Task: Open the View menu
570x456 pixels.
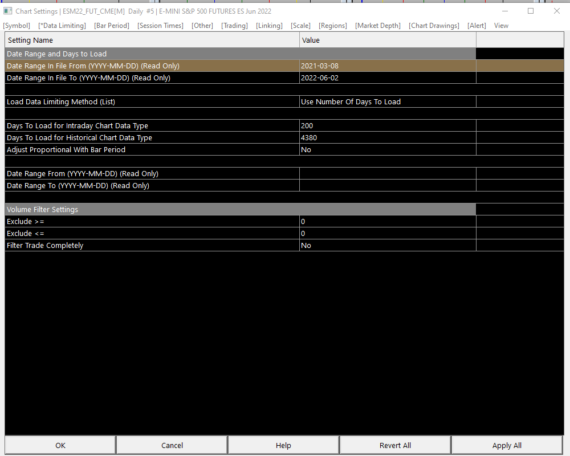Action: (x=501, y=26)
